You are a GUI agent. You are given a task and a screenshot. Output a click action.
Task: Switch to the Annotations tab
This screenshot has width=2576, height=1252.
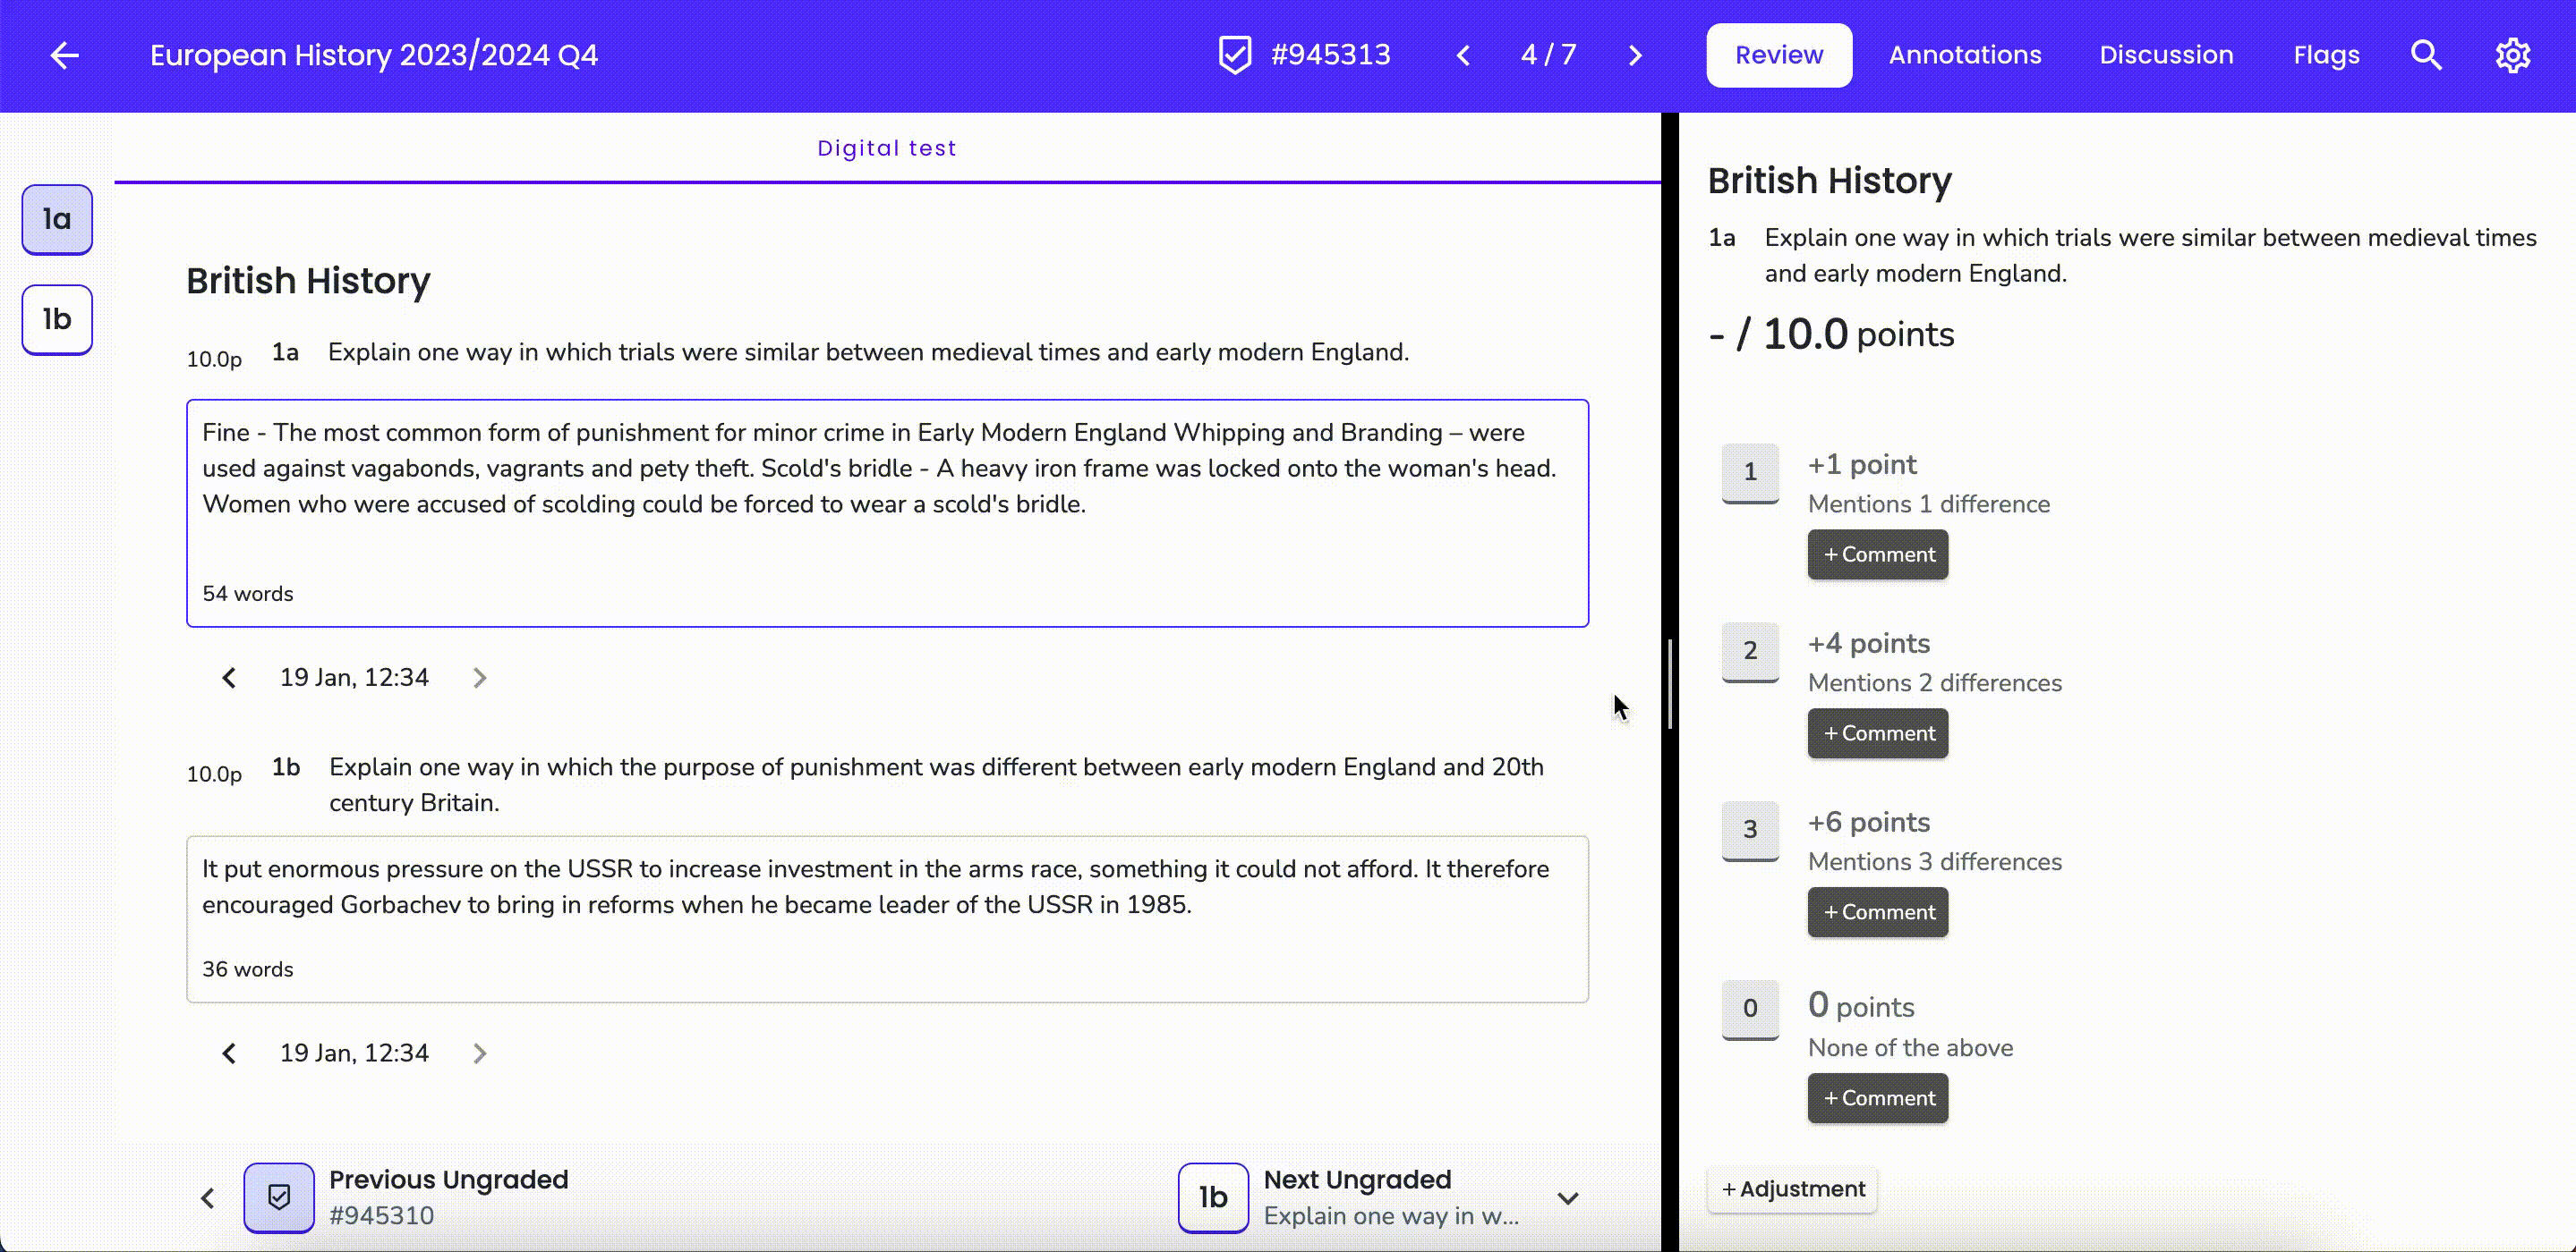(1965, 55)
